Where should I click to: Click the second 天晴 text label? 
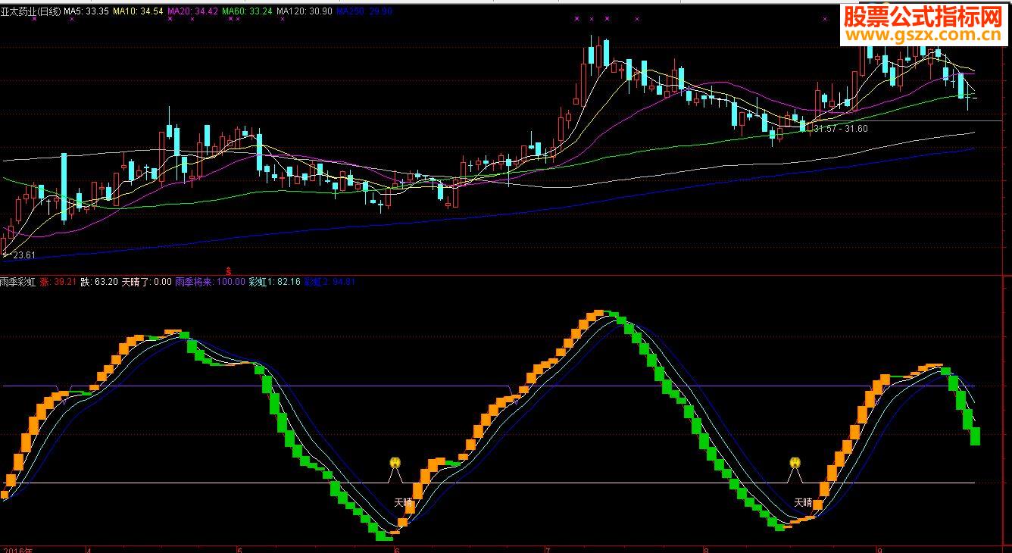click(x=803, y=502)
